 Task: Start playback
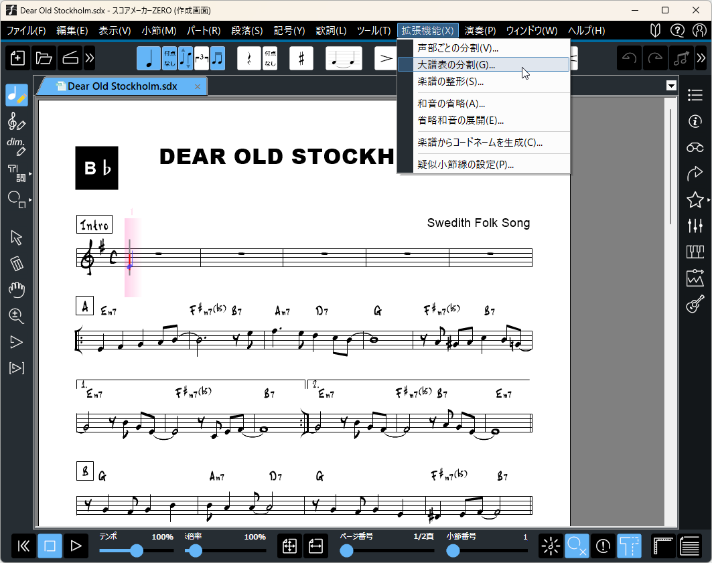(x=76, y=546)
